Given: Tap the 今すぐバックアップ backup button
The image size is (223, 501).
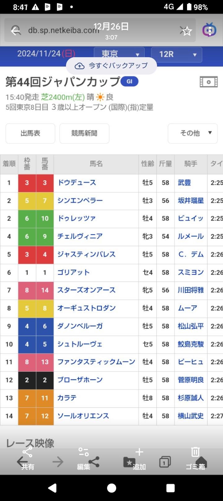Looking at the screenshot, I should click(111, 66).
